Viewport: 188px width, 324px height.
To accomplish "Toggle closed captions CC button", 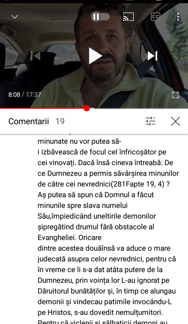I will pos(156,17).
